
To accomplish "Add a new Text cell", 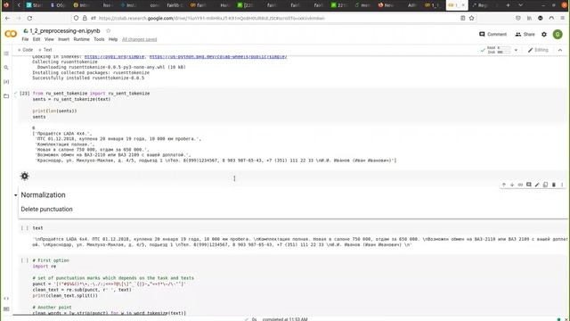I will 45,50.
